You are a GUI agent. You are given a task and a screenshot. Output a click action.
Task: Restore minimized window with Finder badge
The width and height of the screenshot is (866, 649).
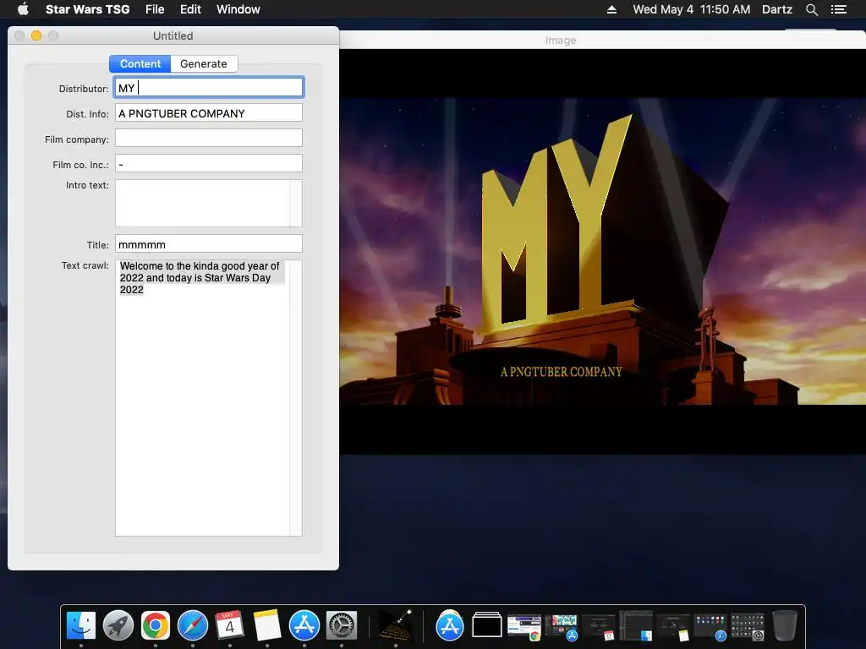[x=636, y=626]
